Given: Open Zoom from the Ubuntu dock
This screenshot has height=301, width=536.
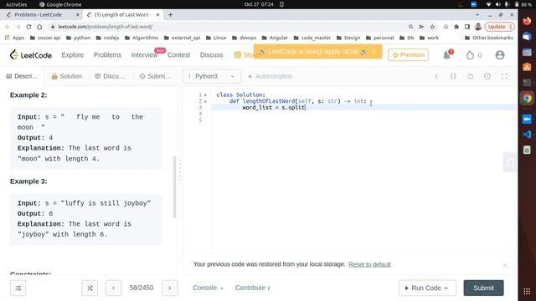Looking at the screenshot, I should coord(527,119).
